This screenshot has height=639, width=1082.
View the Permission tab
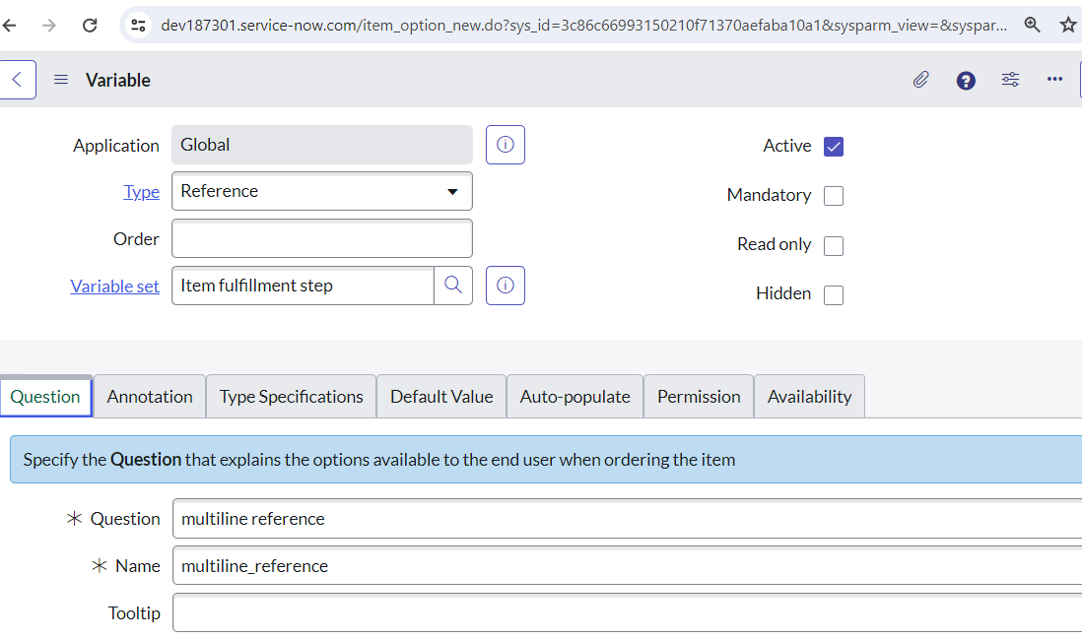[699, 397]
